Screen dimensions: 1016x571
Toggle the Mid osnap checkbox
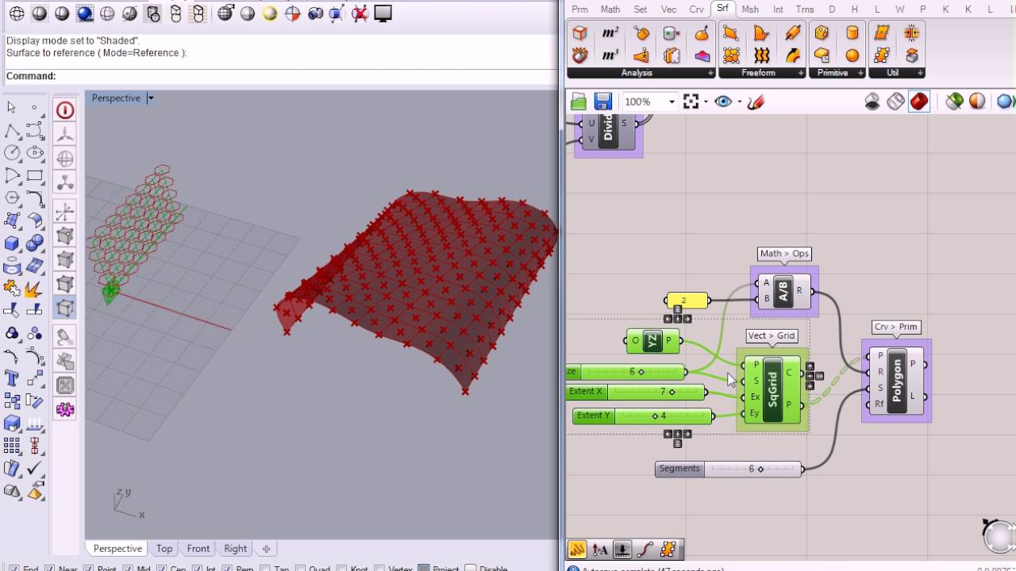pos(129,569)
